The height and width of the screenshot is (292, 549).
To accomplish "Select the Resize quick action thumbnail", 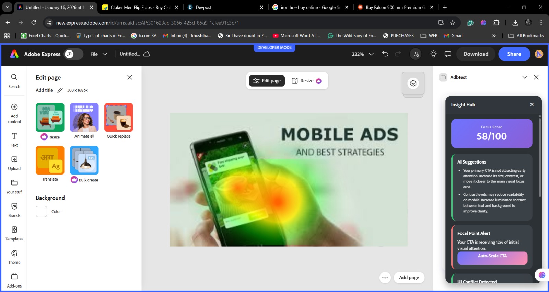I will 50,117.
